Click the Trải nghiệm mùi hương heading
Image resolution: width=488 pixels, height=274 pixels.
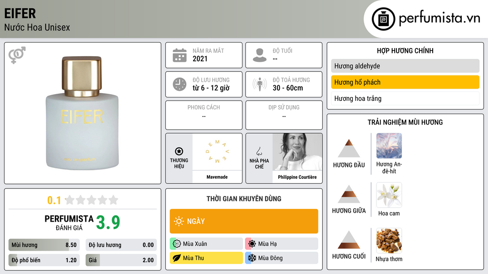coord(405,122)
